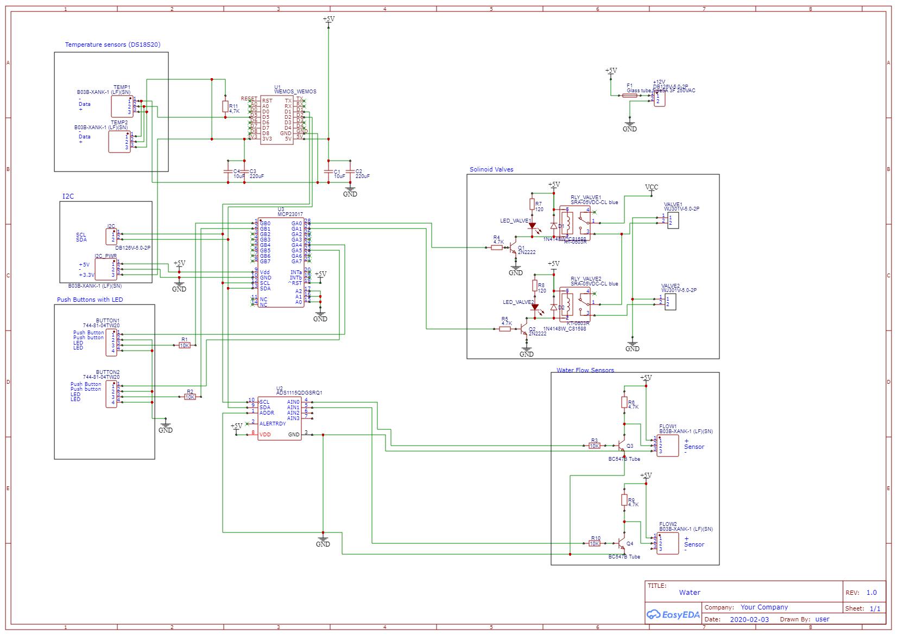This screenshot has height=635, width=897.
Task: Click the TEMP1 connector symbol
Action: point(122,106)
